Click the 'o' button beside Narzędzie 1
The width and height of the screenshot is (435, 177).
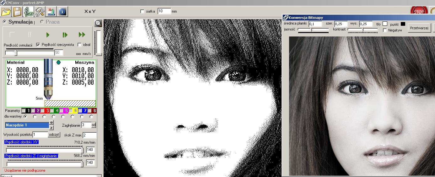point(51,123)
